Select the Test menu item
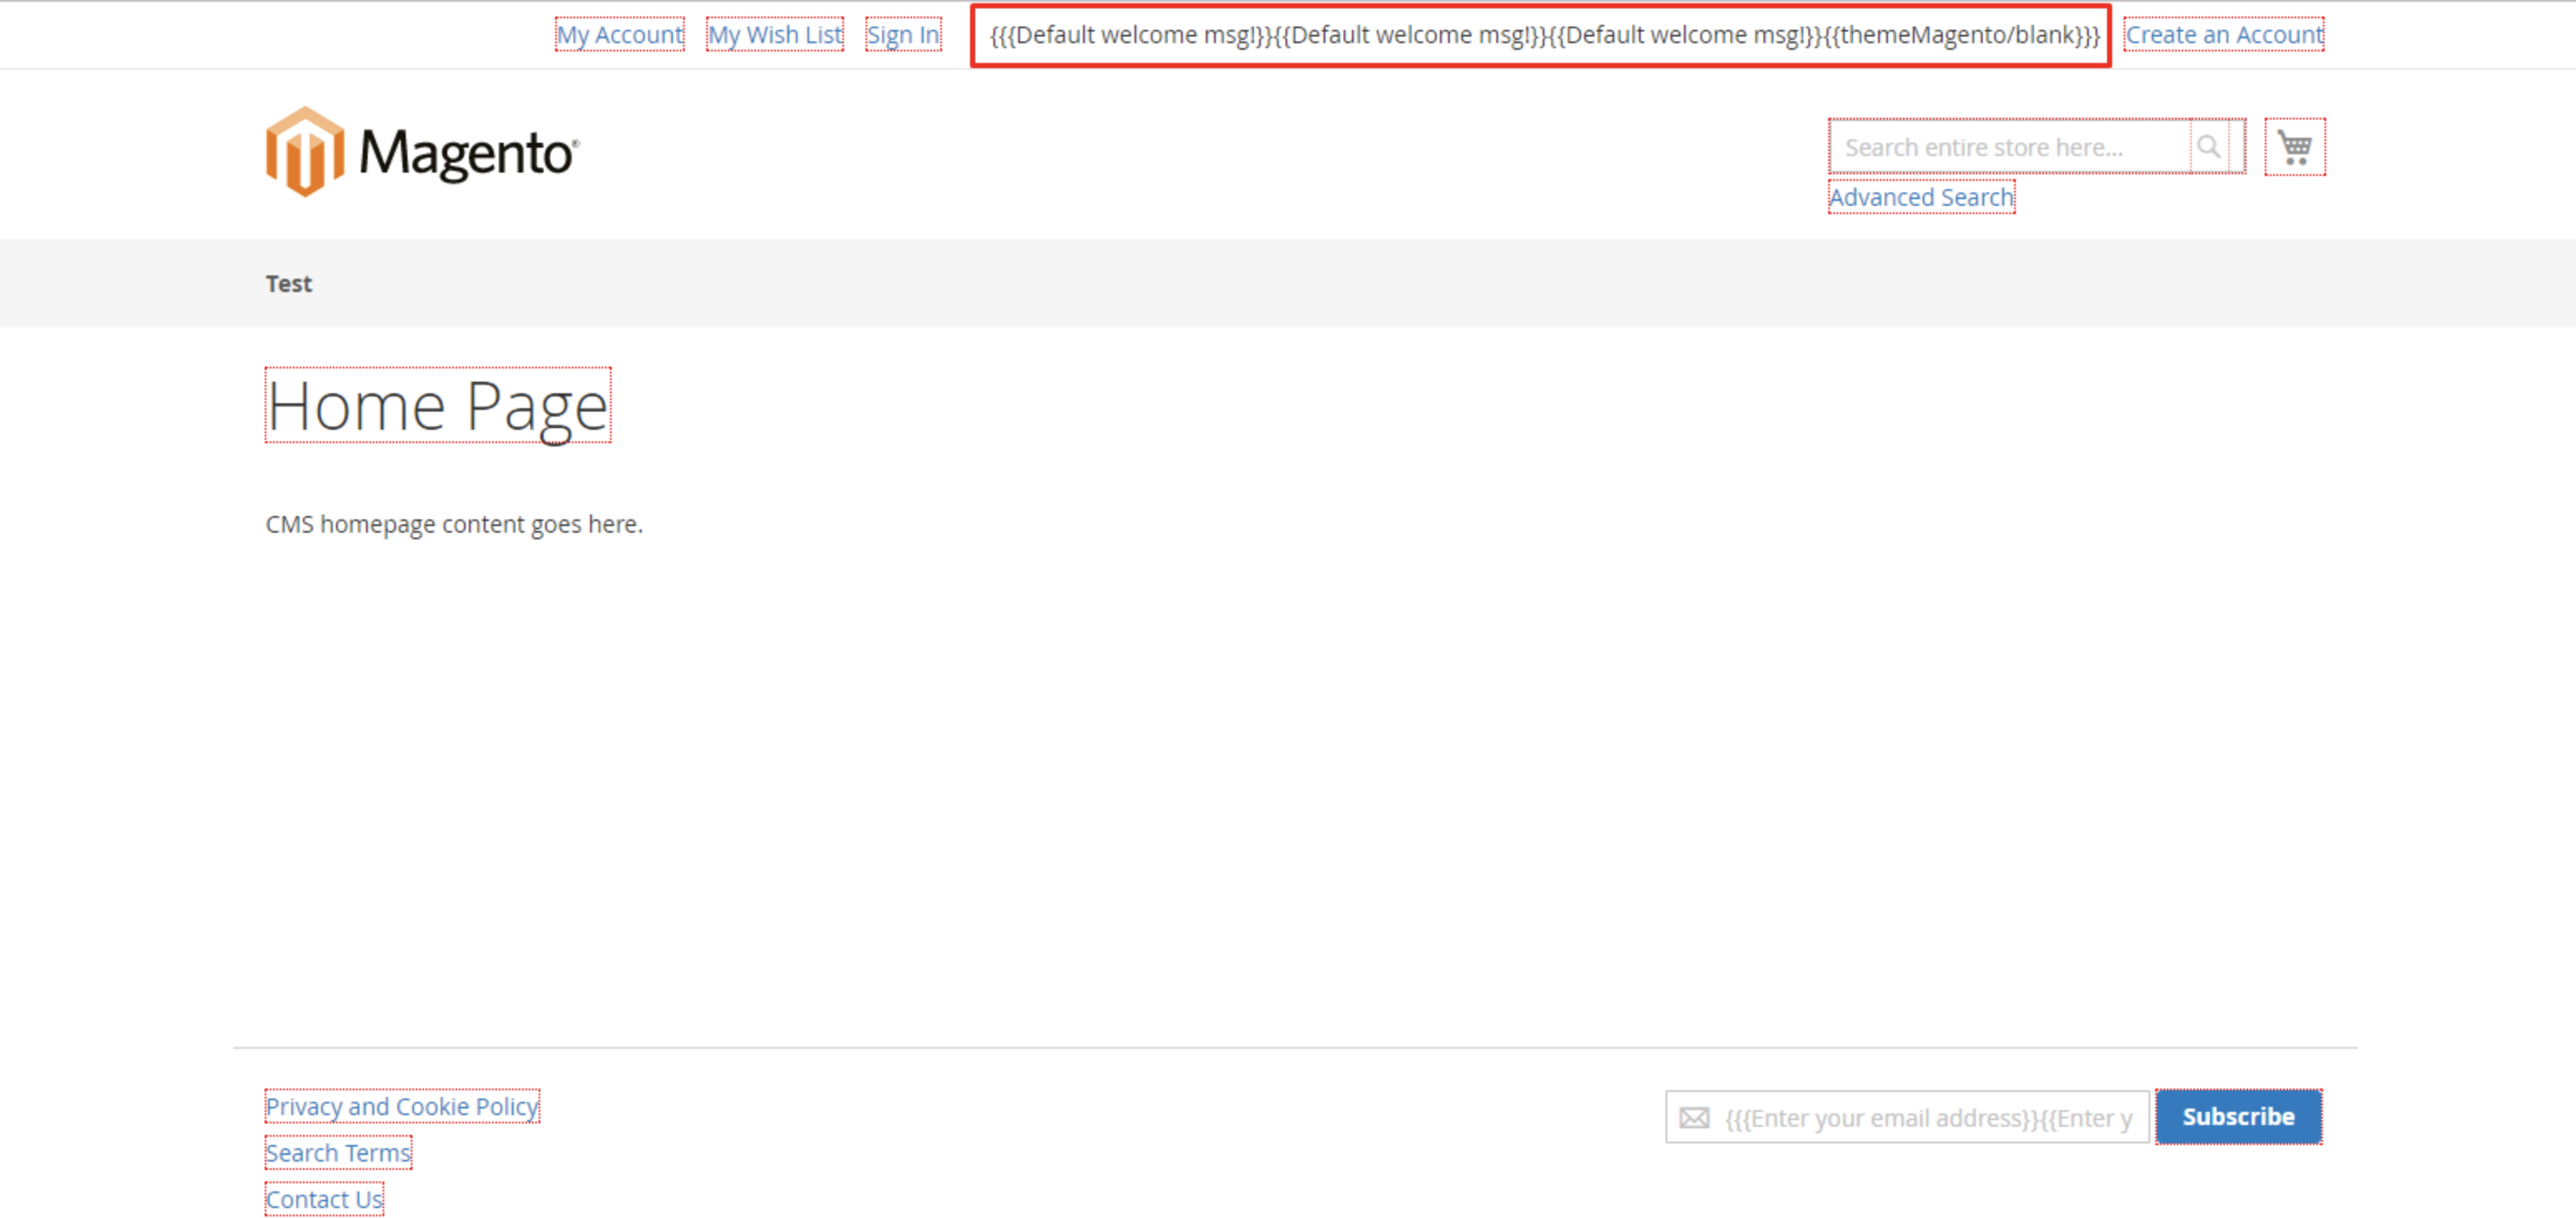The width and height of the screenshot is (2576, 1218). pos(288,284)
